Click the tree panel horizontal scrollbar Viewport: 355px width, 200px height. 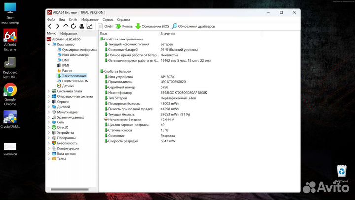[70, 189]
